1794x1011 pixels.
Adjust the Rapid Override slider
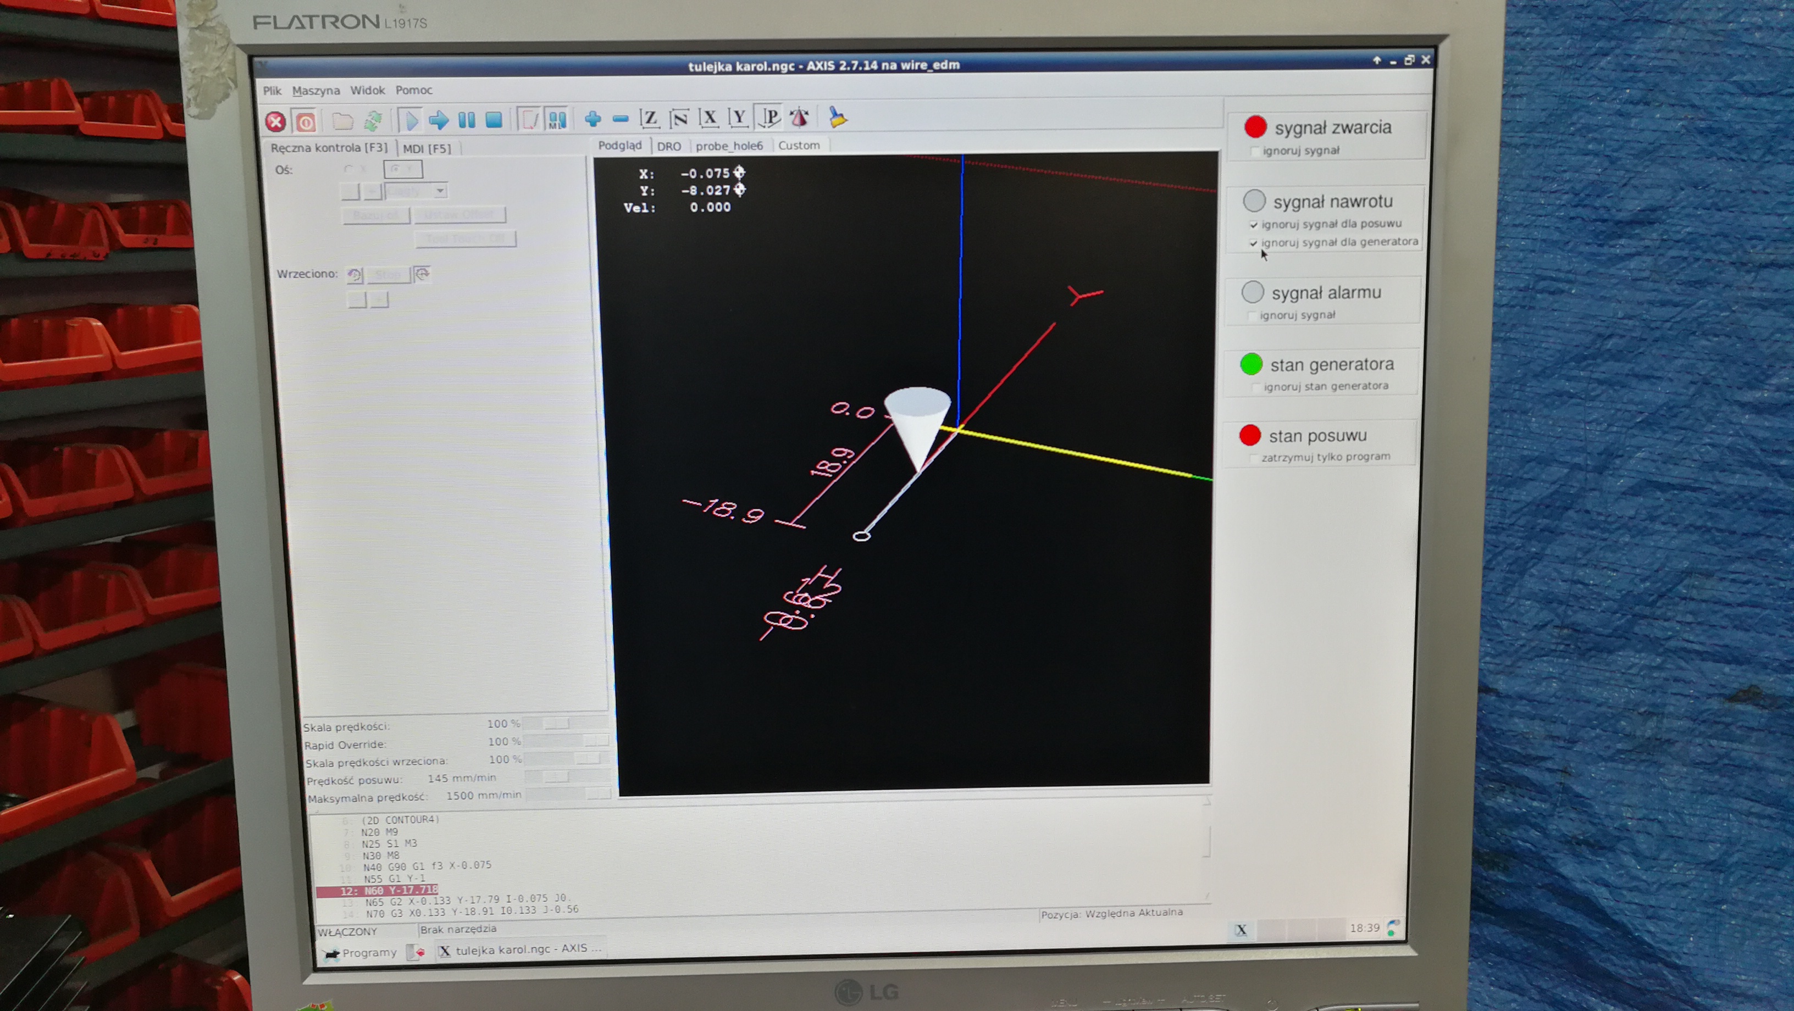(x=566, y=741)
